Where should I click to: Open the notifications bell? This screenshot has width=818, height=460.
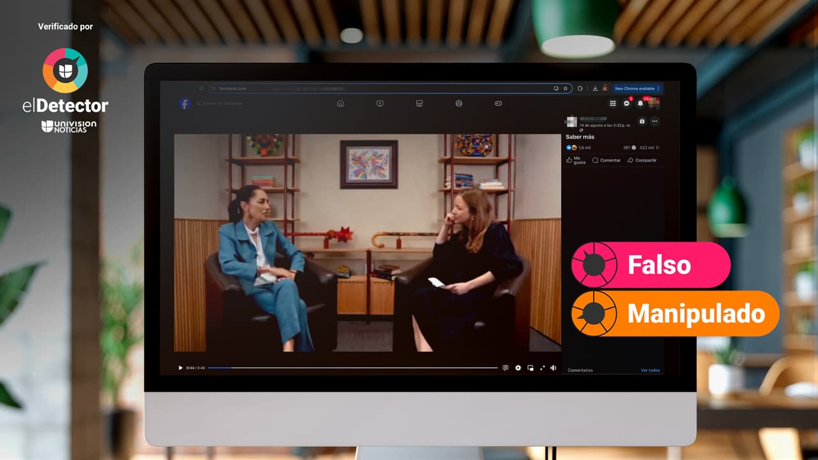(x=640, y=103)
